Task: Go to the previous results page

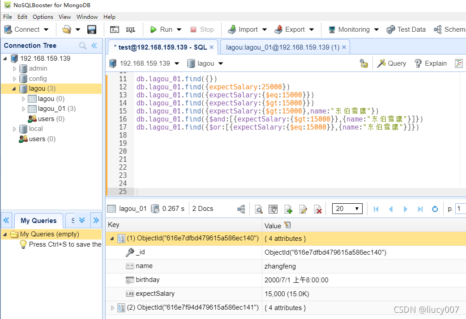Action: tap(391, 209)
